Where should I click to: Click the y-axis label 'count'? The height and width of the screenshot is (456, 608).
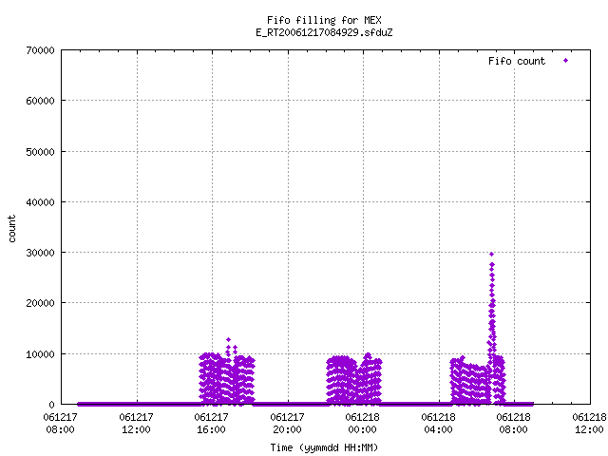pos(12,229)
